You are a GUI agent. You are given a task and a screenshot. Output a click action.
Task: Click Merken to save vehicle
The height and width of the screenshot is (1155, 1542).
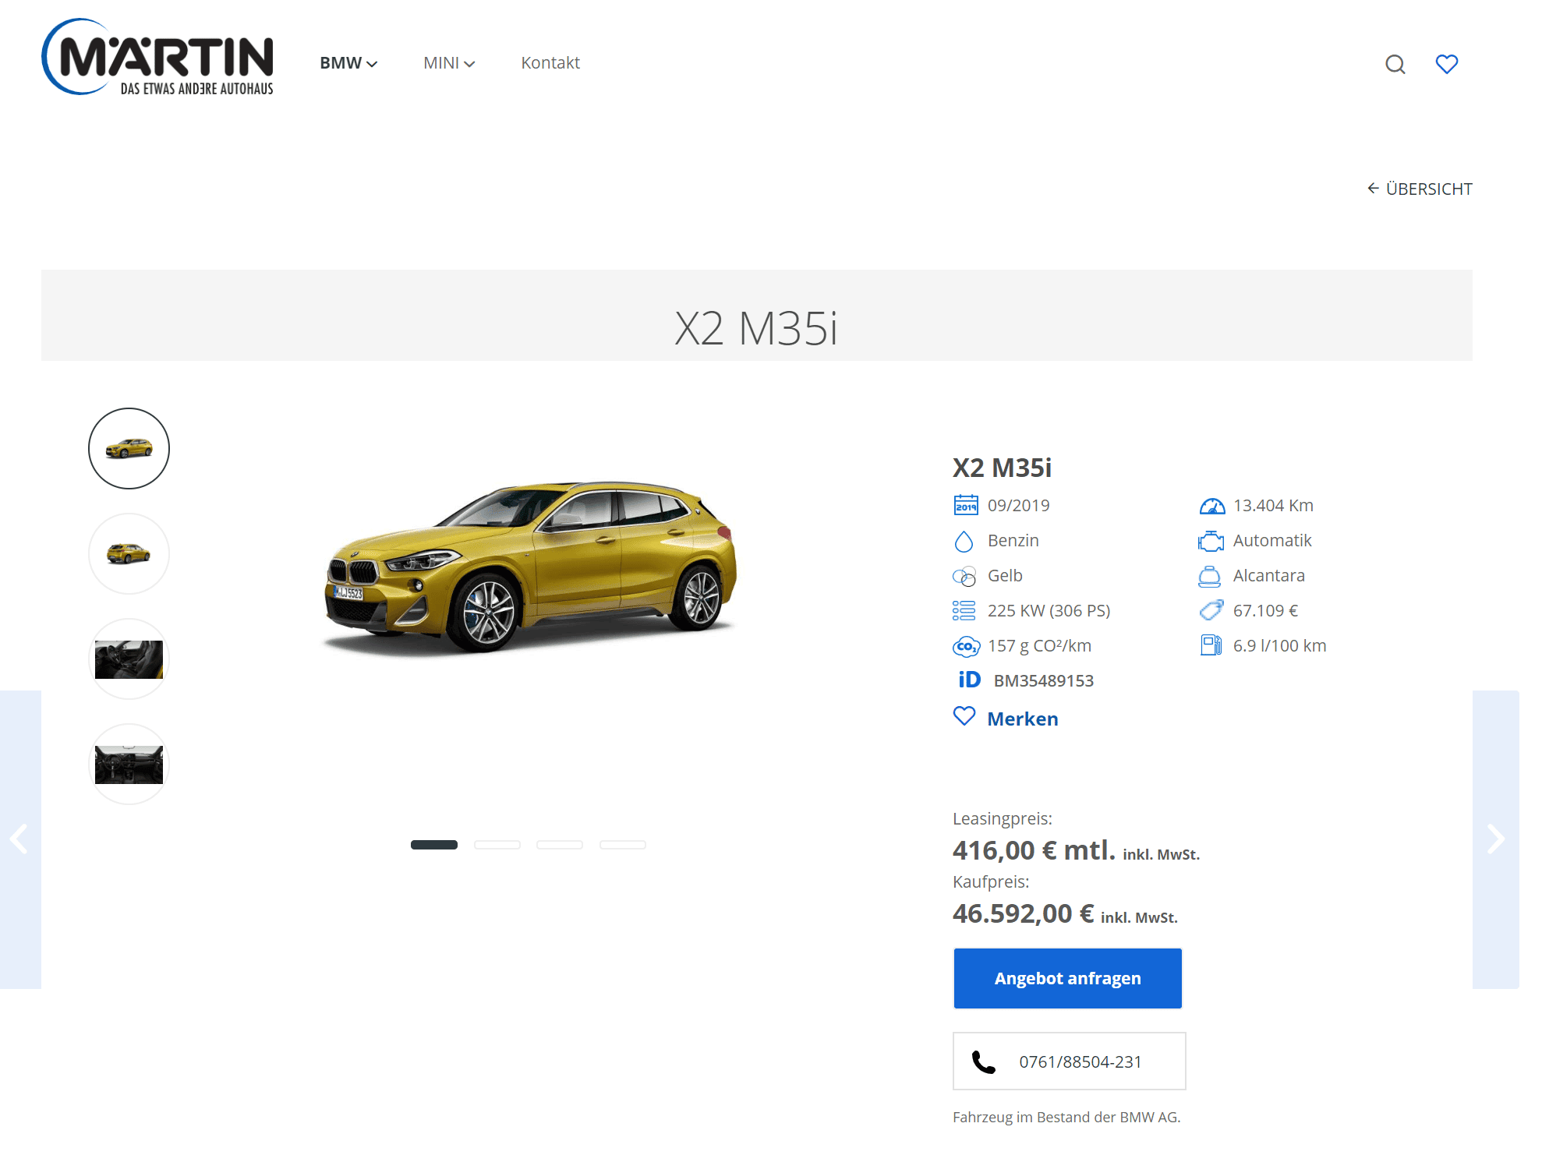[1023, 719]
